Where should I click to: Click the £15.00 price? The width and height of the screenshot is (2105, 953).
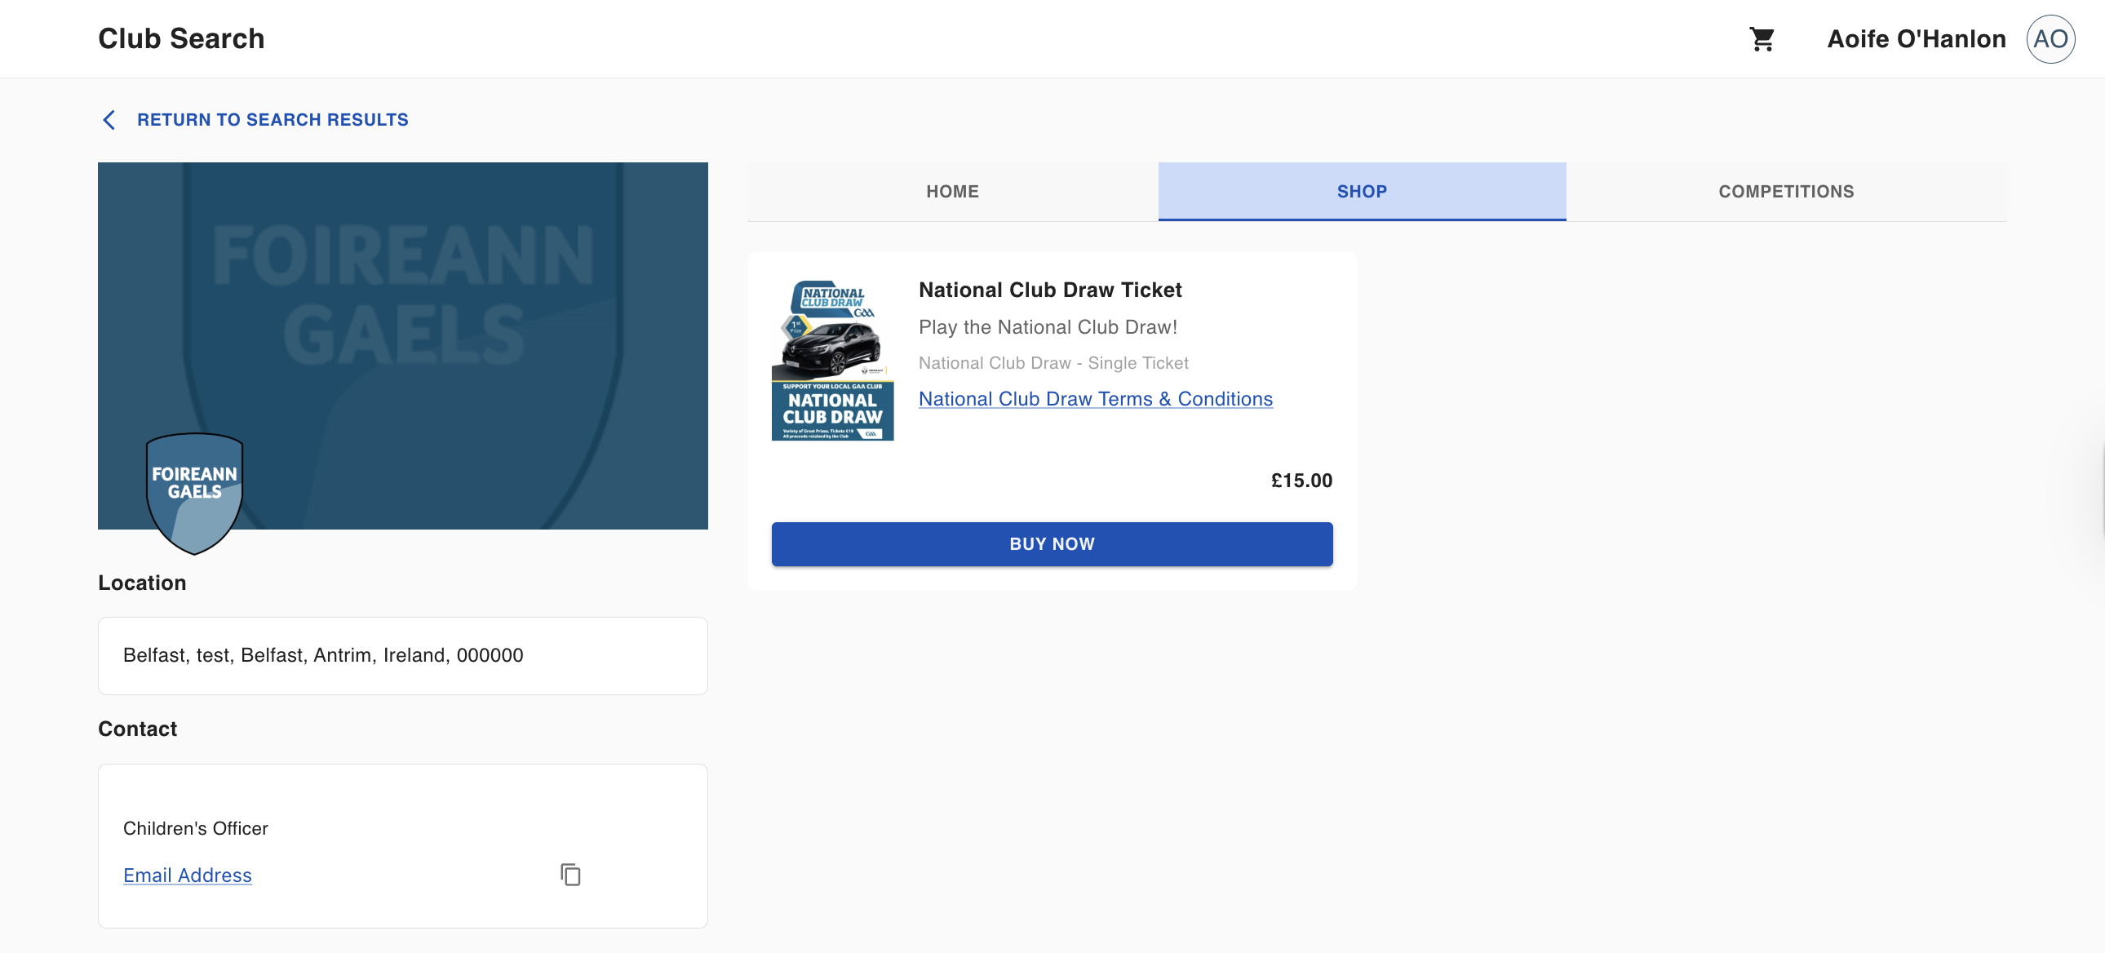click(1301, 481)
